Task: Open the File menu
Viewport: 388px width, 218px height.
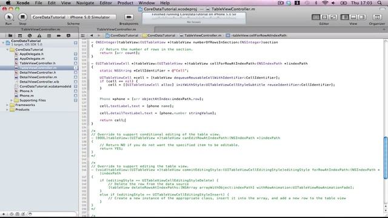Action: tap(38, 3)
